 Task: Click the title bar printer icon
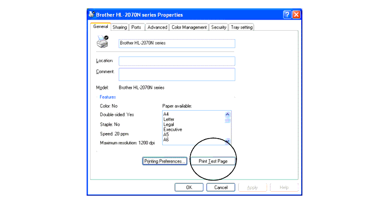pyautogui.click(x=92, y=15)
